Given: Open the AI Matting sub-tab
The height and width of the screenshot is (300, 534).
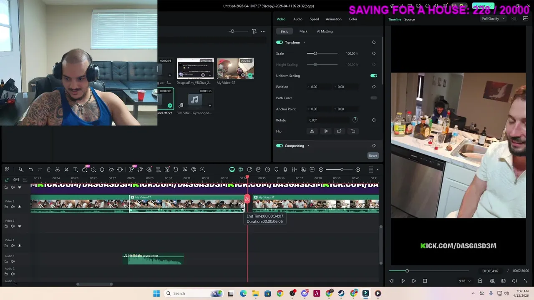Looking at the screenshot, I should [x=325, y=31].
